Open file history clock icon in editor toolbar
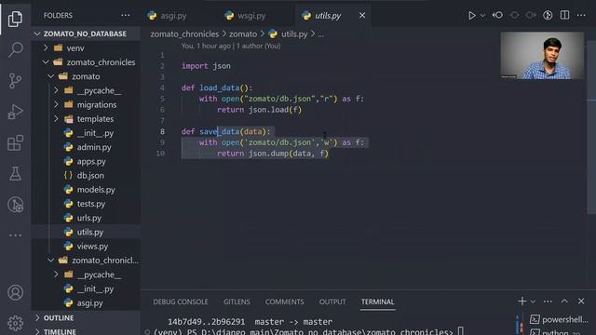The height and width of the screenshot is (335, 596). (x=548, y=15)
